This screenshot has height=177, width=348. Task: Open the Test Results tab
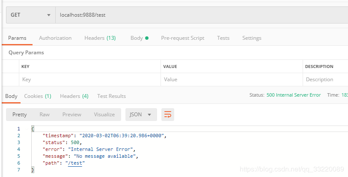click(111, 96)
